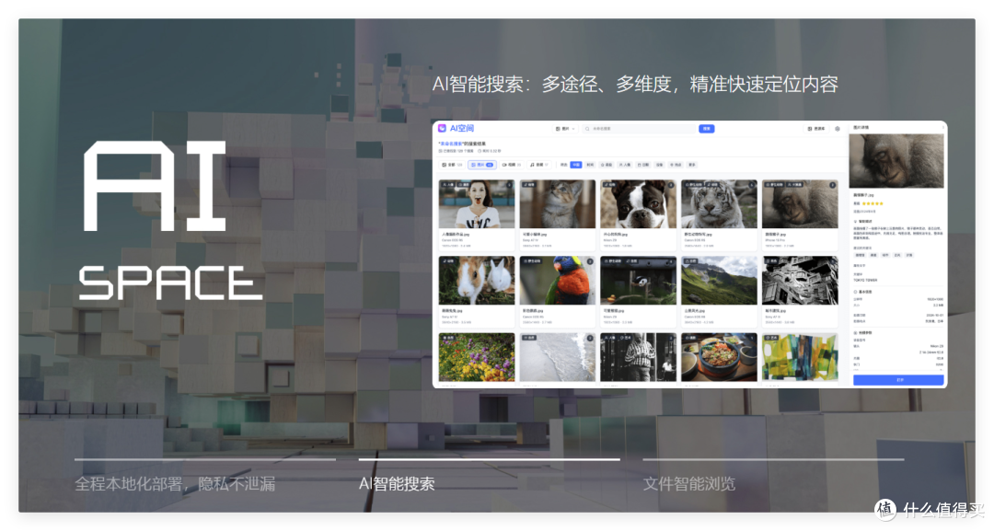This screenshot has width=994, height=531.
Task: Click the tag badge on the black-and-white building card
Action: [x=771, y=261]
